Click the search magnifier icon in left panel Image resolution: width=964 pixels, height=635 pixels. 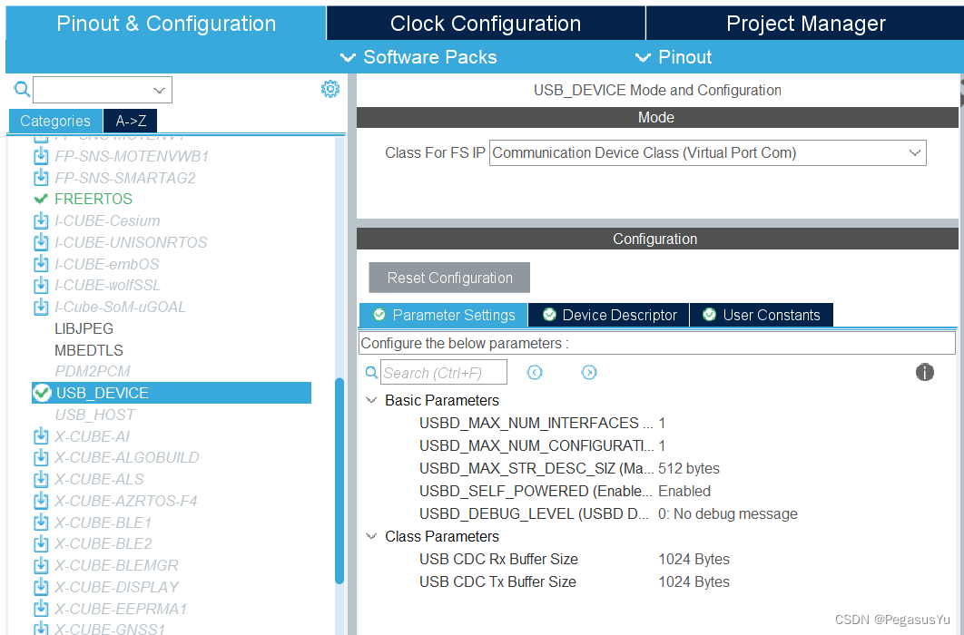tap(22, 89)
